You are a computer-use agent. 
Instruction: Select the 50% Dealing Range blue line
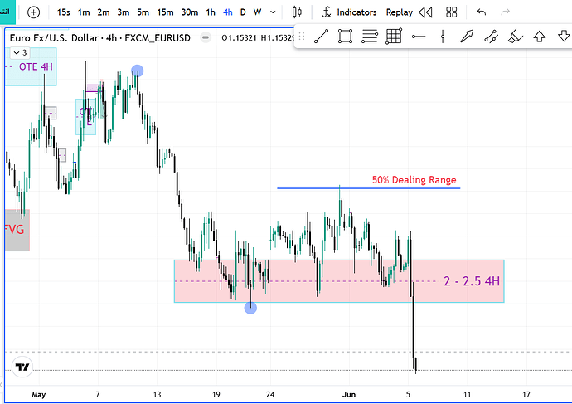tap(368, 188)
